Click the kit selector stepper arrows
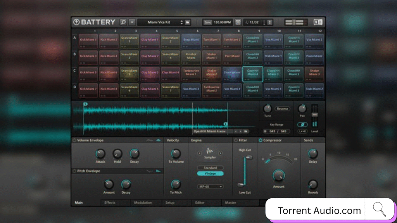 pos(181,22)
